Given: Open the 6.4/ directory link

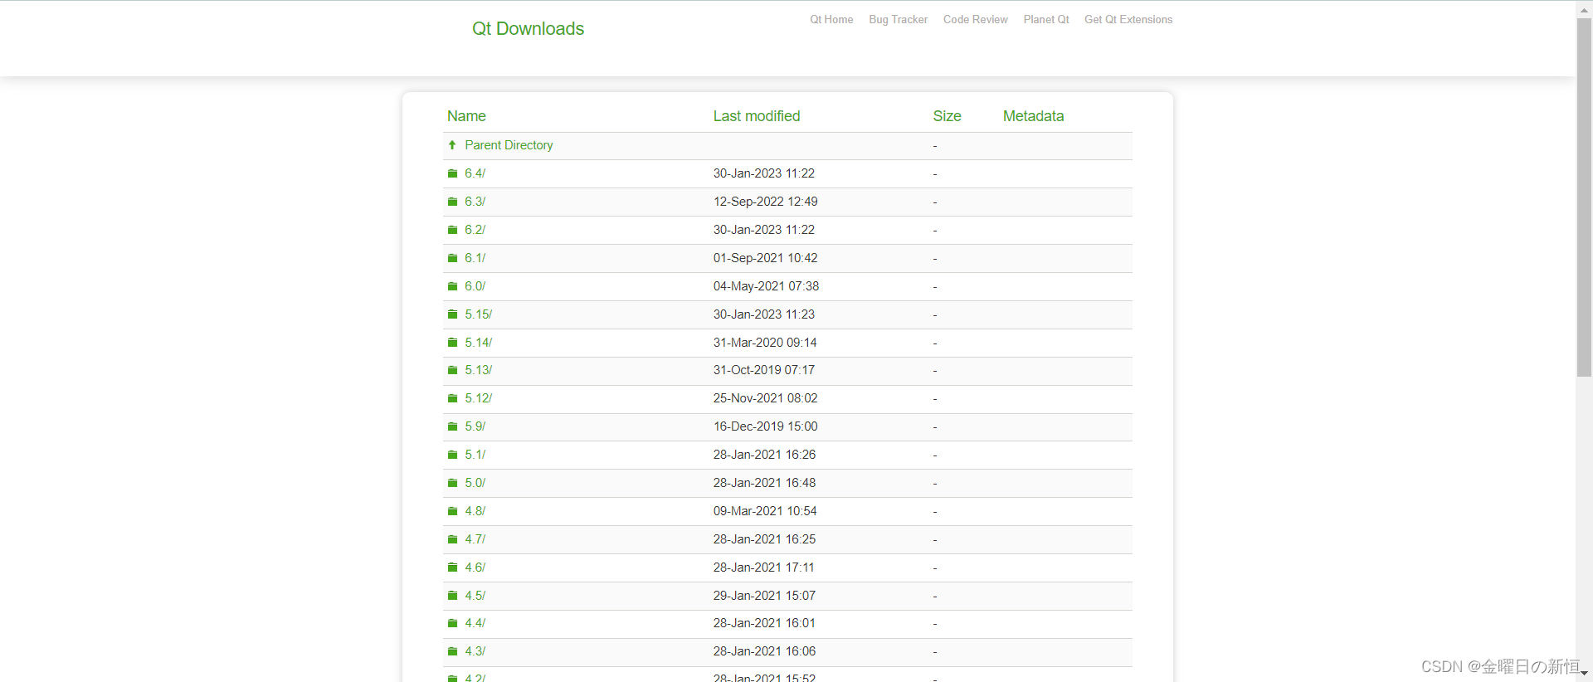Looking at the screenshot, I should [475, 173].
